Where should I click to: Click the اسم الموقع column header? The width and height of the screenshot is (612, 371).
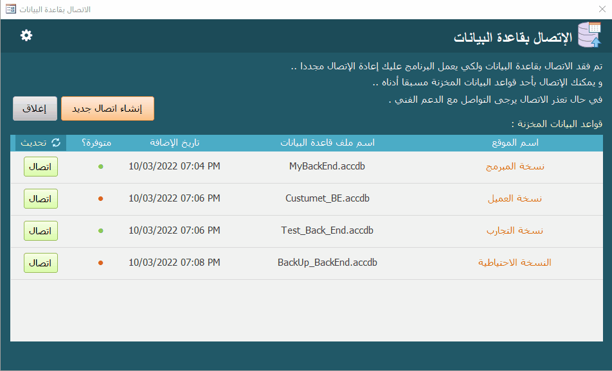pos(519,142)
